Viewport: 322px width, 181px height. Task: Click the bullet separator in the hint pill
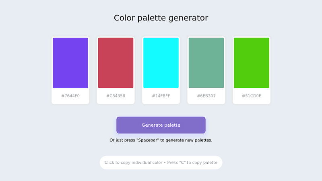click(164, 162)
